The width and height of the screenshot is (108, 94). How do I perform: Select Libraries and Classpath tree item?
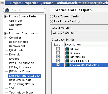(x=25, y=76)
